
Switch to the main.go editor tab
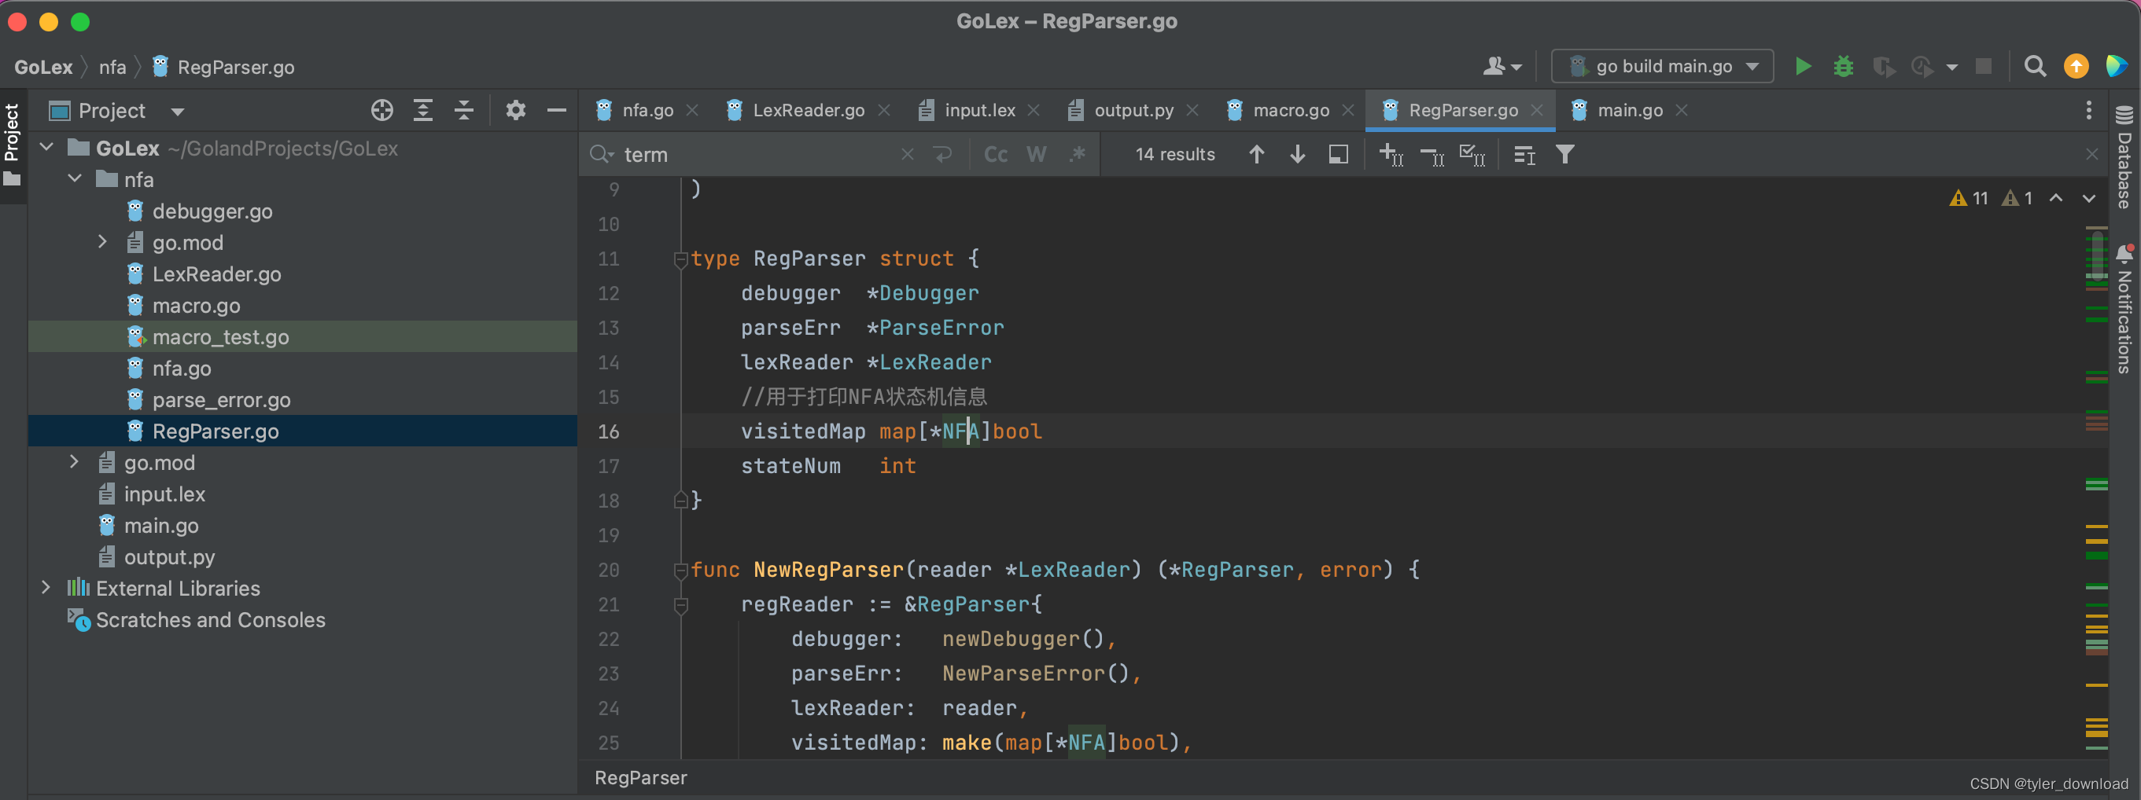tap(1629, 111)
